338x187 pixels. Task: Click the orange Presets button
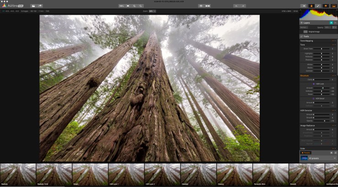[x=306, y=153]
